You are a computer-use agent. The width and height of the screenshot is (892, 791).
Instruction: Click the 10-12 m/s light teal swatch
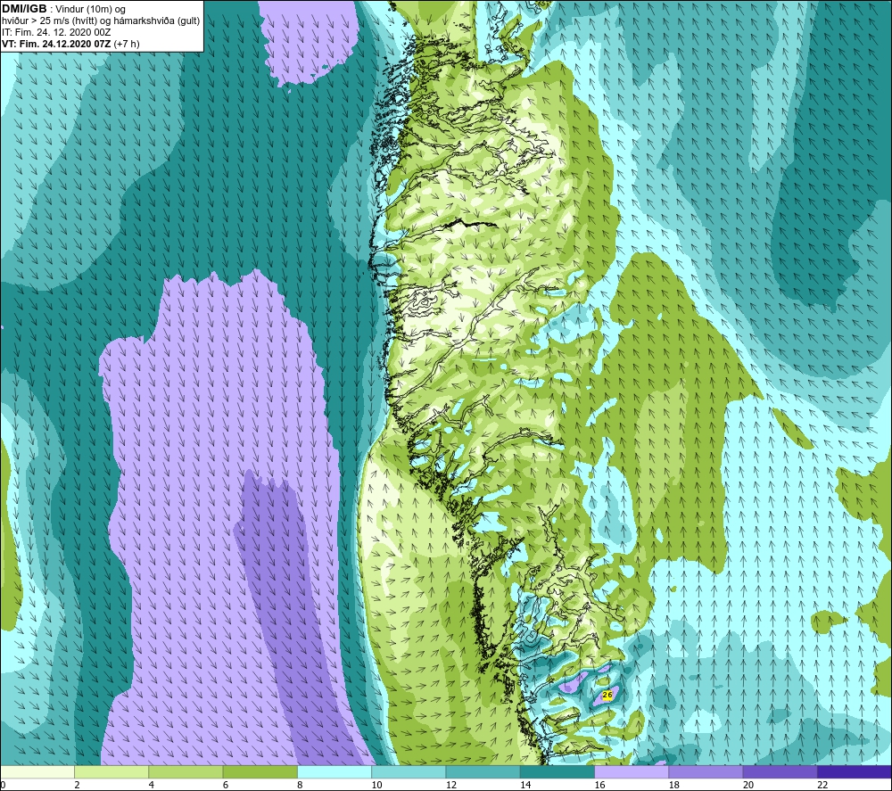[409, 771]
